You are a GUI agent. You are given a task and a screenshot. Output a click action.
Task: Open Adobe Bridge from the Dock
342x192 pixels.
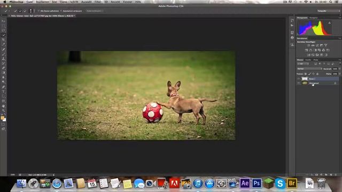(x=292, y=183)
